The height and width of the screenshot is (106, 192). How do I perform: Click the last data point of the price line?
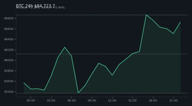[x=180, y=22]
